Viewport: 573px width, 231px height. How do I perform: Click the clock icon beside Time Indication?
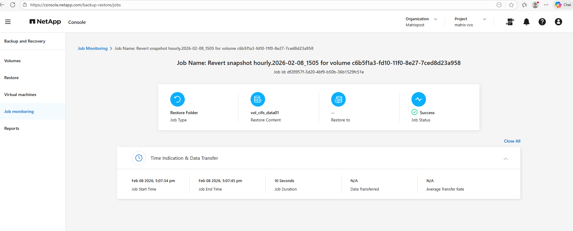tap(139, 158)
